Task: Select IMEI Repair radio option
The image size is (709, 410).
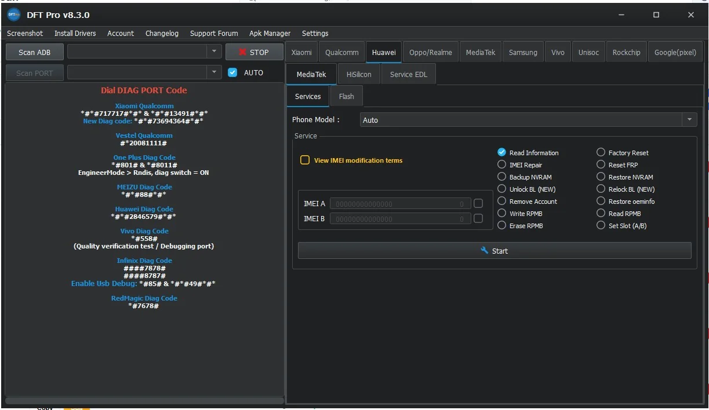Action: pos(502,164)
